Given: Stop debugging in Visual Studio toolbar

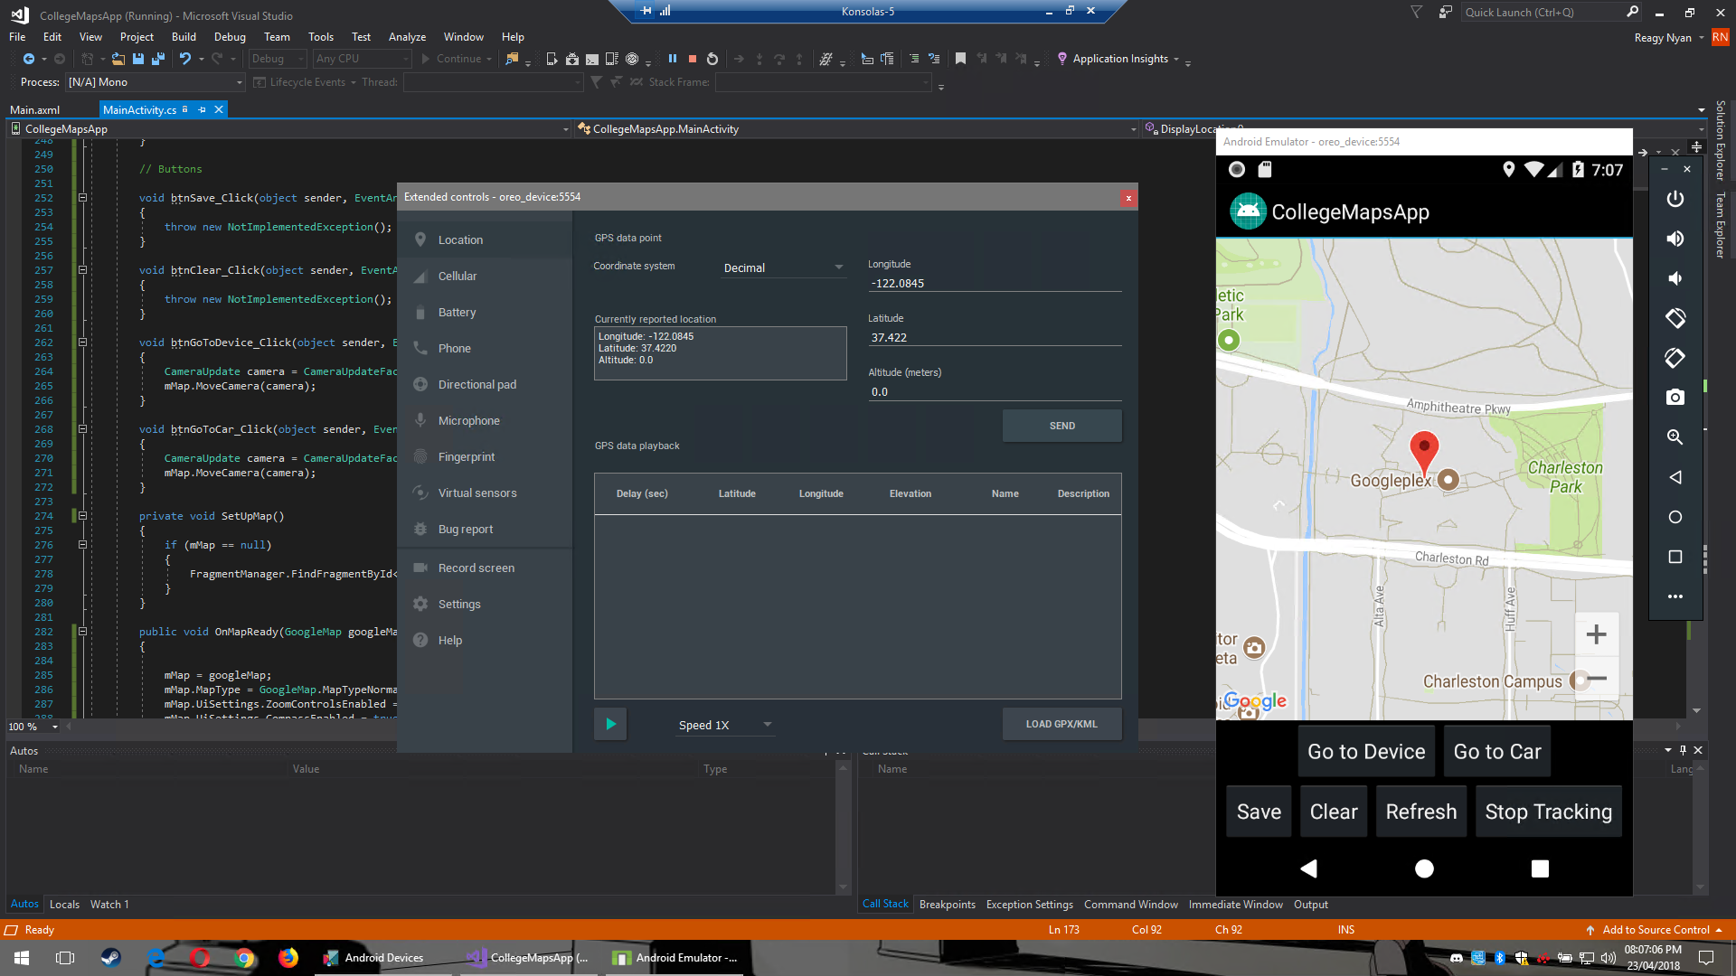Looking at the screenshot, I should 693,59.
